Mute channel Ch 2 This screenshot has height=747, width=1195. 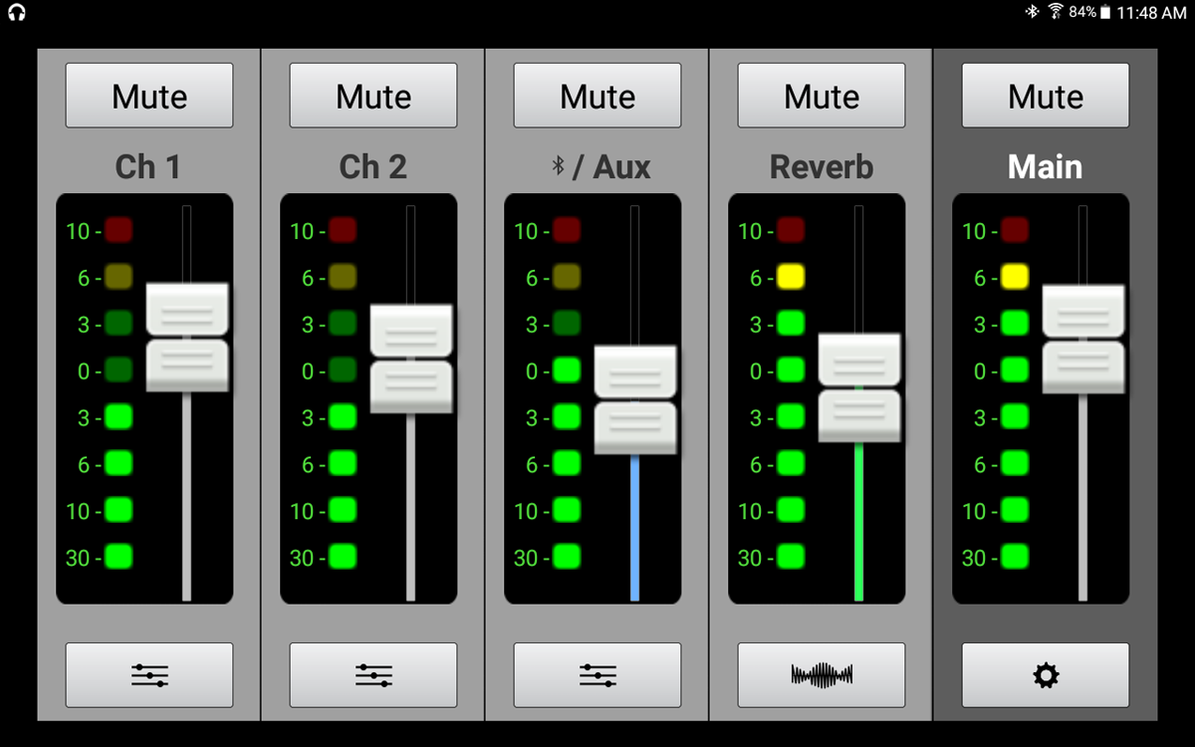point(373,96)
